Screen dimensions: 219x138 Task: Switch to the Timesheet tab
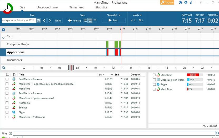click(x=77, y=7)
